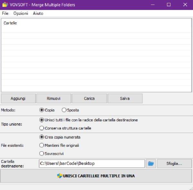193x190 pixels.
Task: Minimize the Merge Multiple Folders window
Action: (x=152, y=5)
